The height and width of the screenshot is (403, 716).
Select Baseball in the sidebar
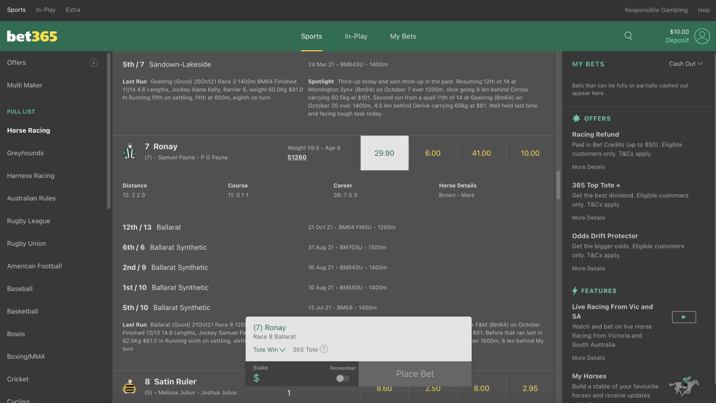click(x=20, y=289)
